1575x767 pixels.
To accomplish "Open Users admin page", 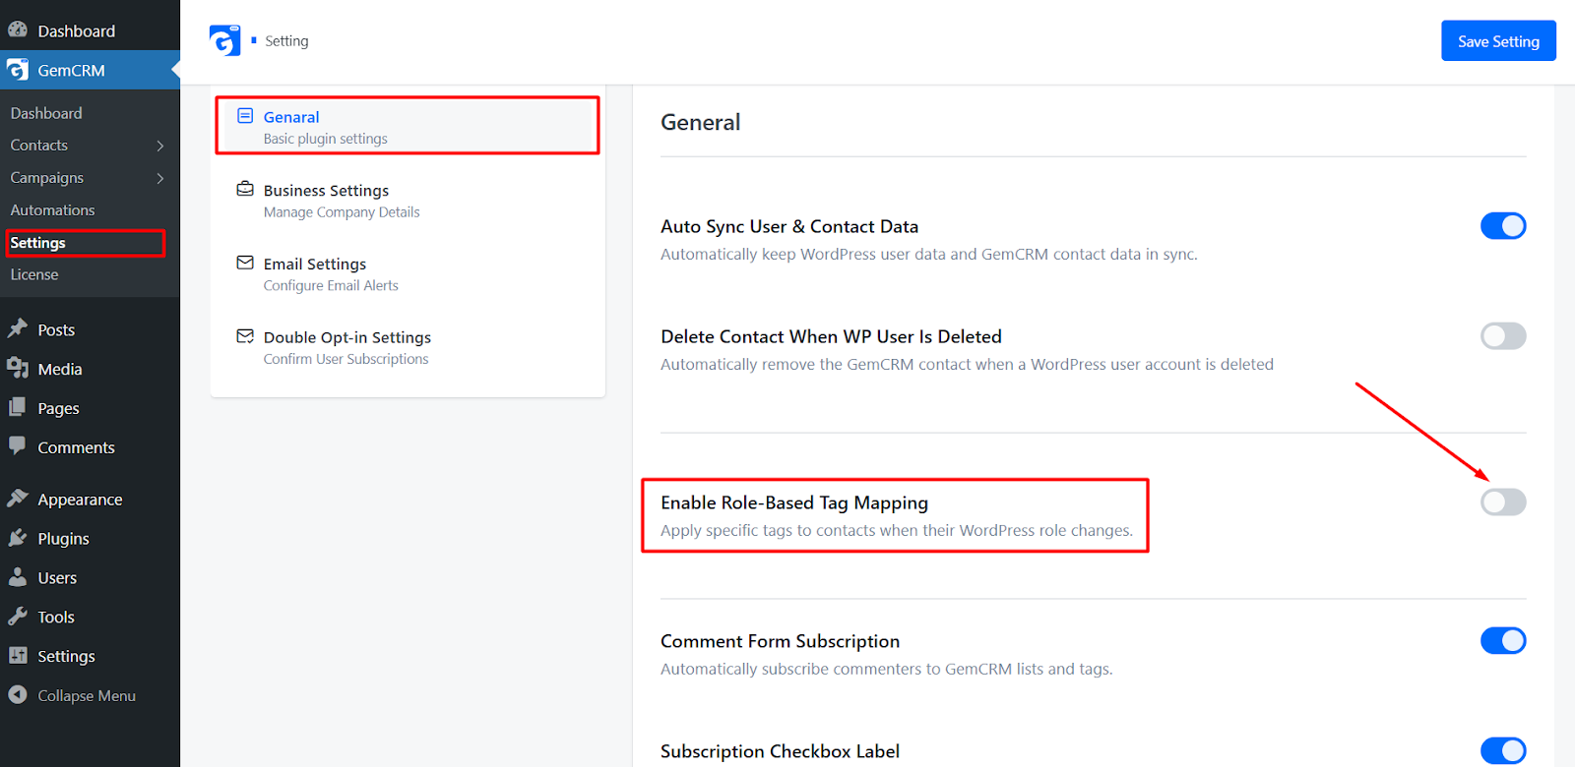I will tap(57, 578).
